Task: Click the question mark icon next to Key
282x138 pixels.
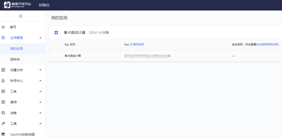Action: tap(131, 44)
